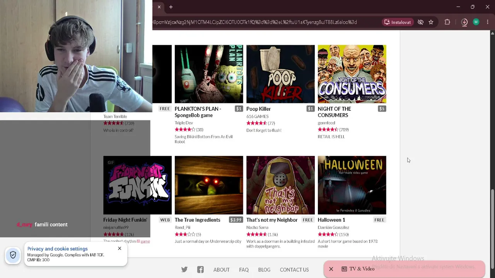The height and width of the screenshot is (278, 495).
Task: Visit the Rend_Pii author page
Action: tap(183, 227)
